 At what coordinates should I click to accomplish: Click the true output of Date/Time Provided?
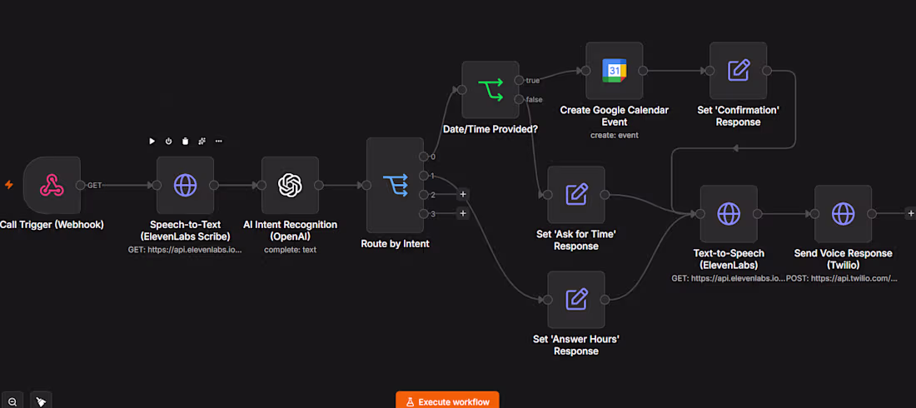tap(519, 80)
